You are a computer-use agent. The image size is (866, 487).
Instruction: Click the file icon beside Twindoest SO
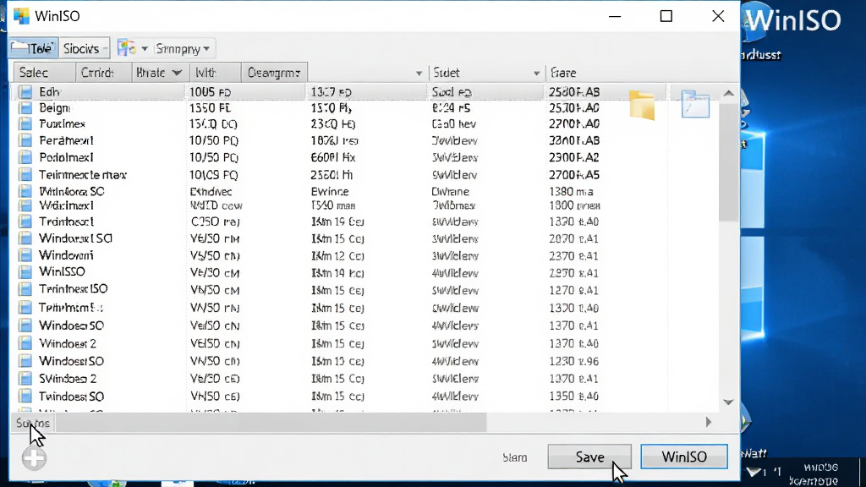25,397
